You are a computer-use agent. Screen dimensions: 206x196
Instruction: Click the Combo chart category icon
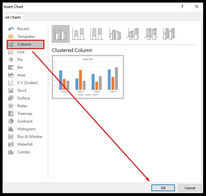tap(11, 152)
